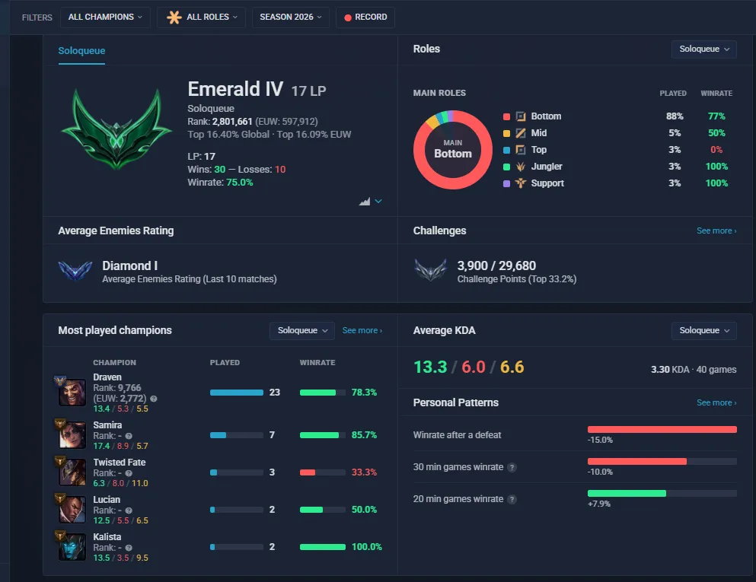Click the Lucian rank help icon
The image size is (756, 582).
pyautogui.click(x=129, y=510)
